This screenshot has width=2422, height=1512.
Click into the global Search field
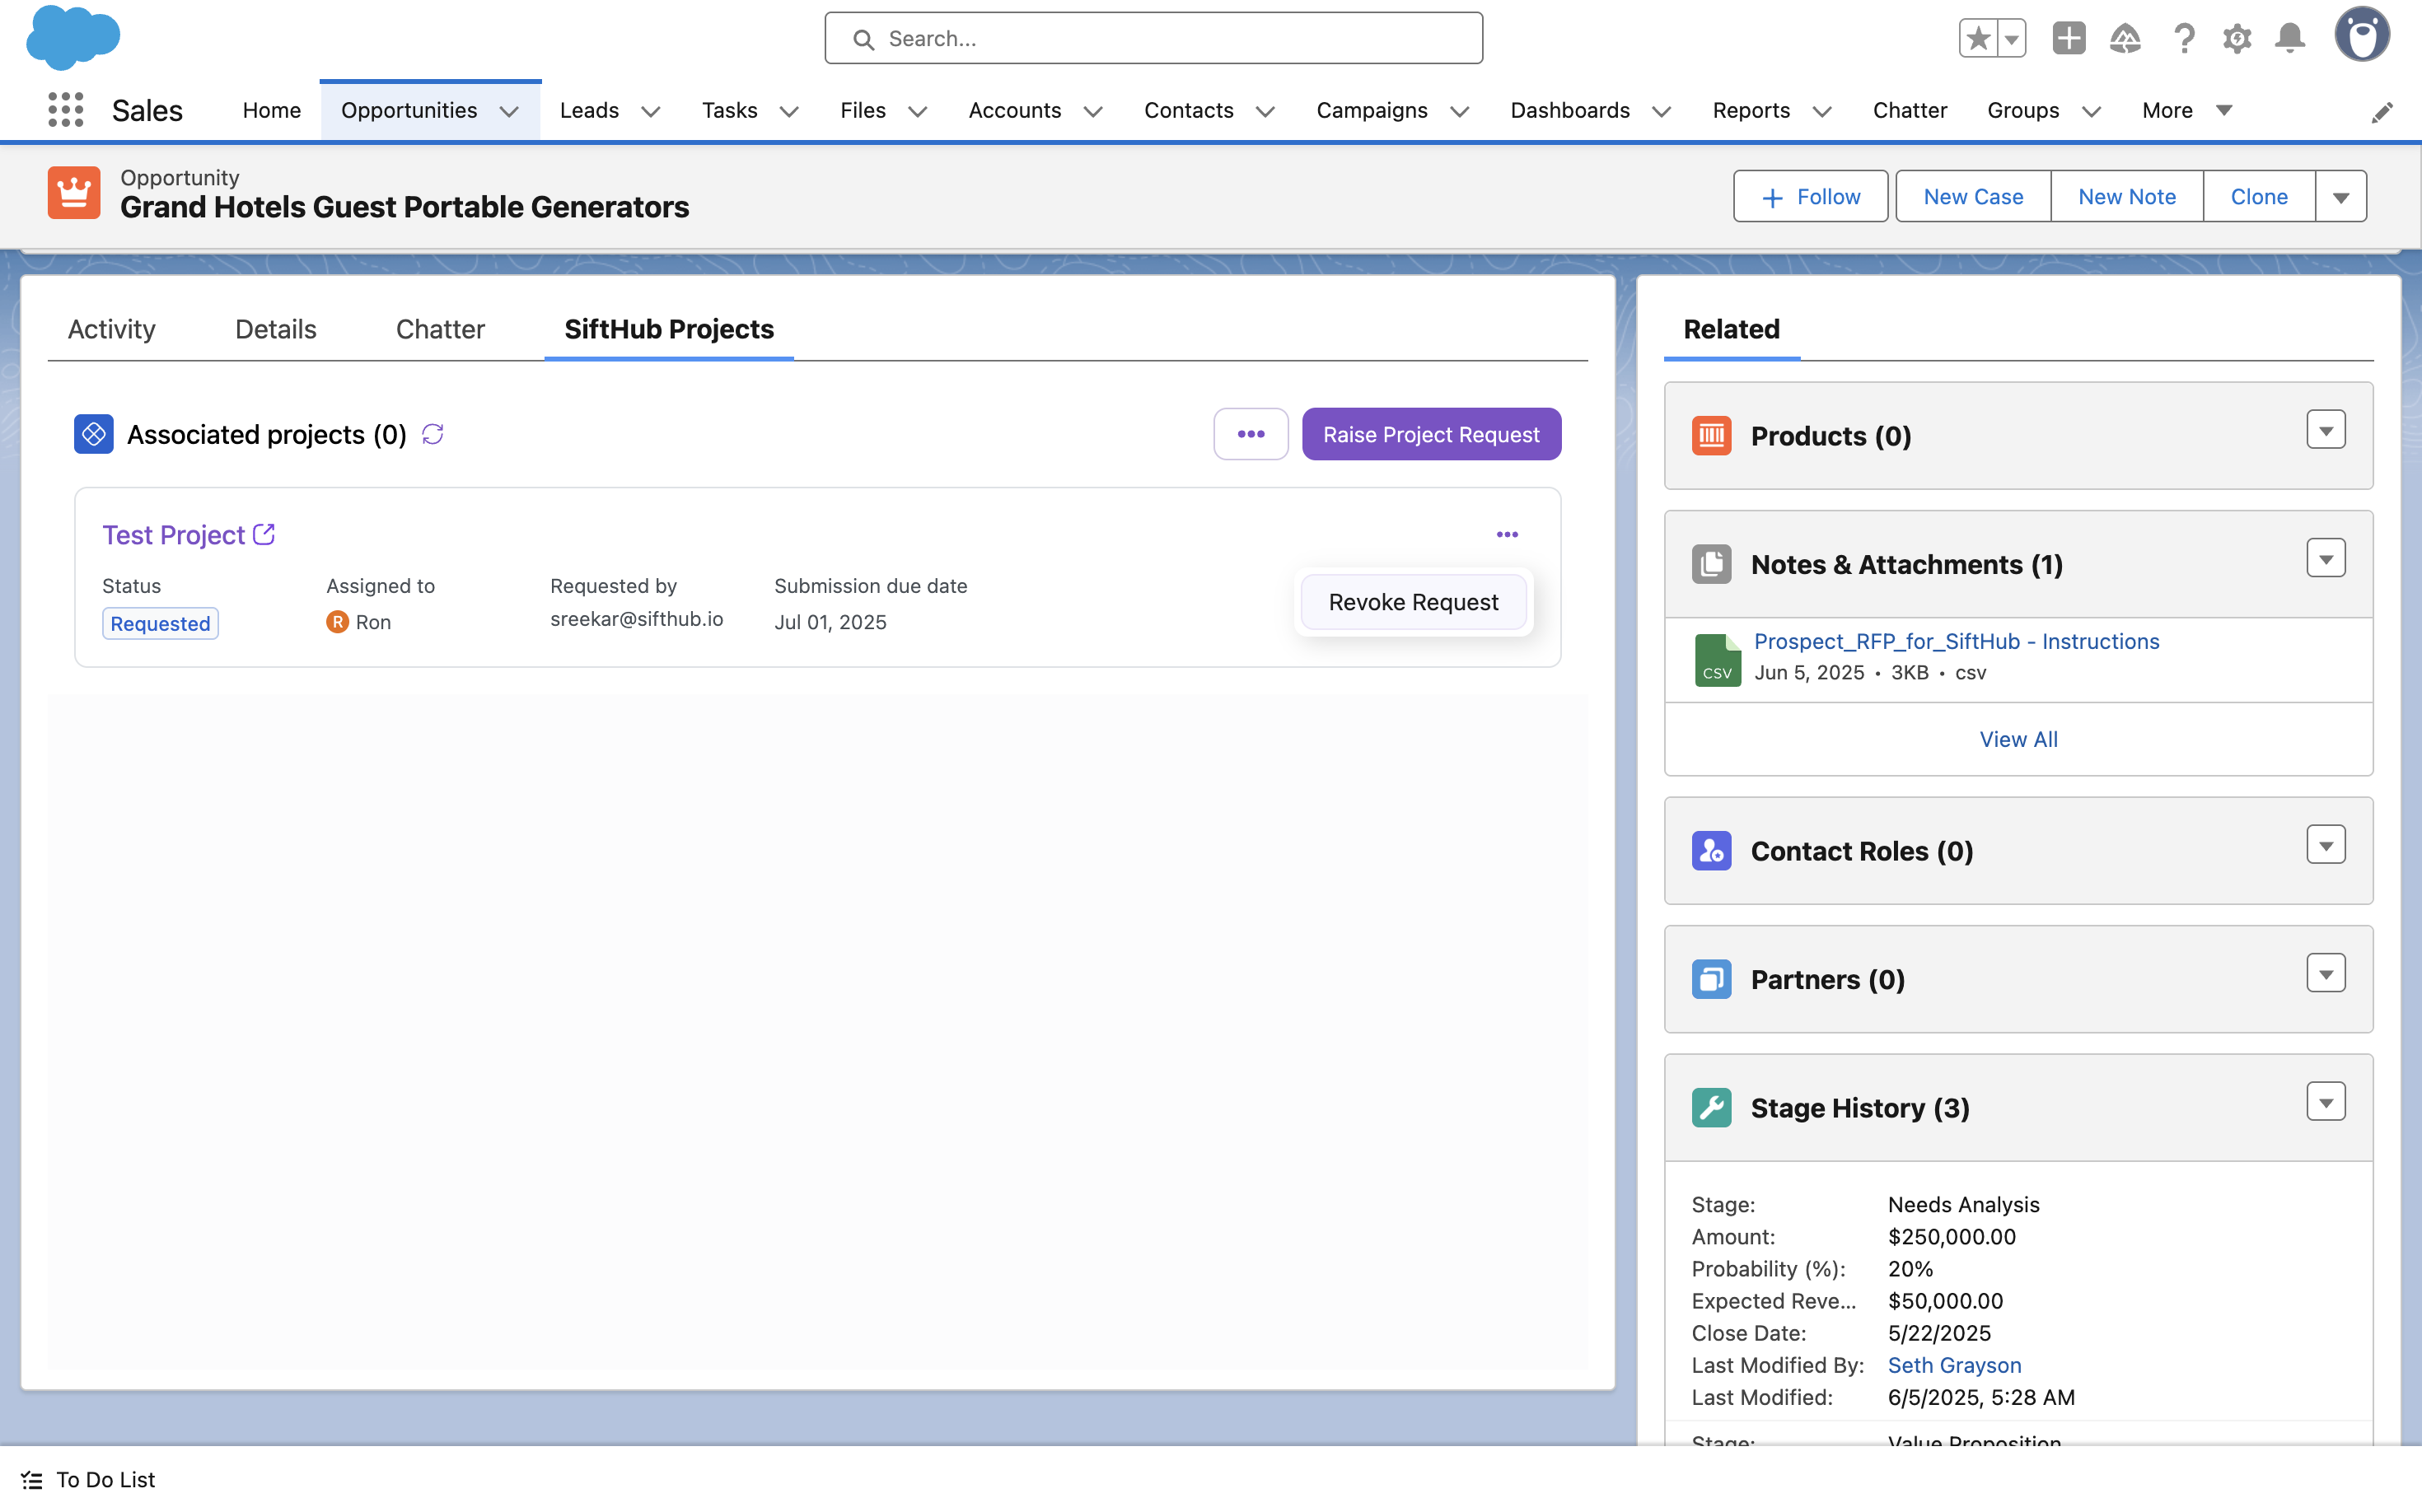click(1153, 38)
